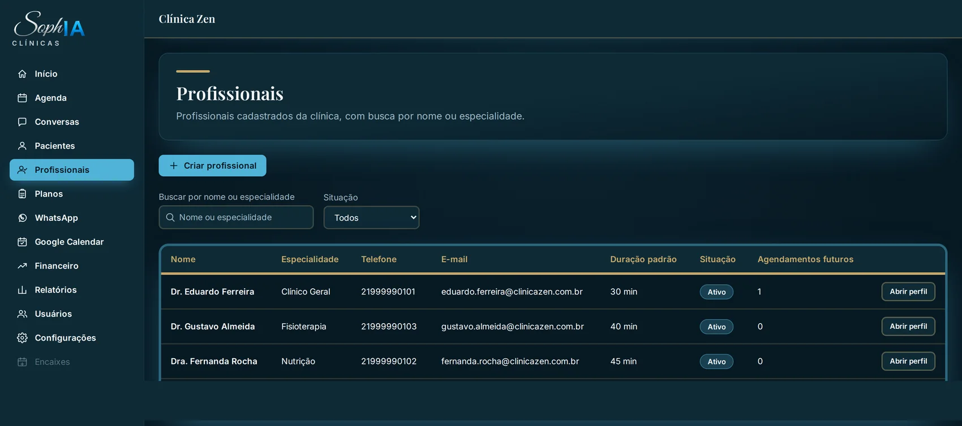
Task: Click the Agenda calendar icon
Action: pyautogui.click(x=22, y=98)
